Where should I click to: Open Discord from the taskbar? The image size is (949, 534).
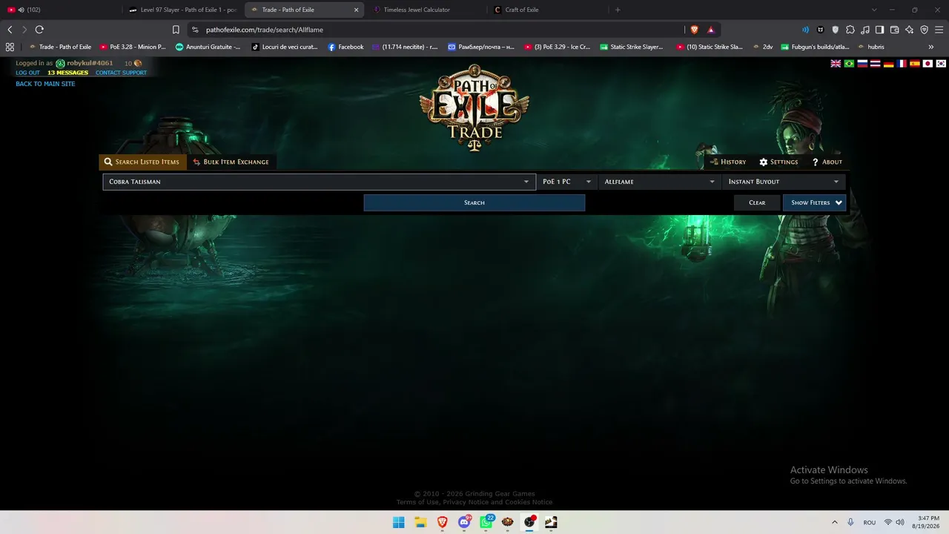[x=464, y=522]
